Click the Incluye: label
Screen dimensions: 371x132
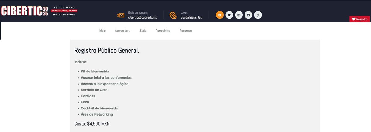[81, 62]
